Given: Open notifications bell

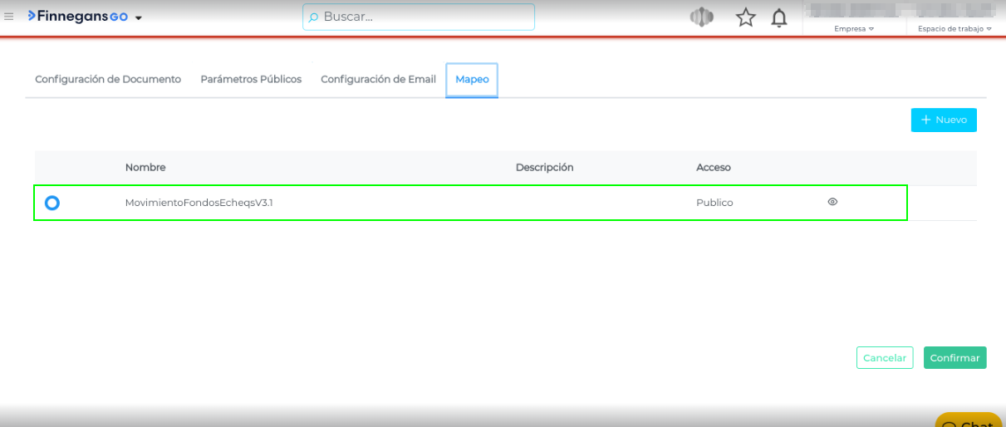Looking at the screenshot, I should click(778, 17).
